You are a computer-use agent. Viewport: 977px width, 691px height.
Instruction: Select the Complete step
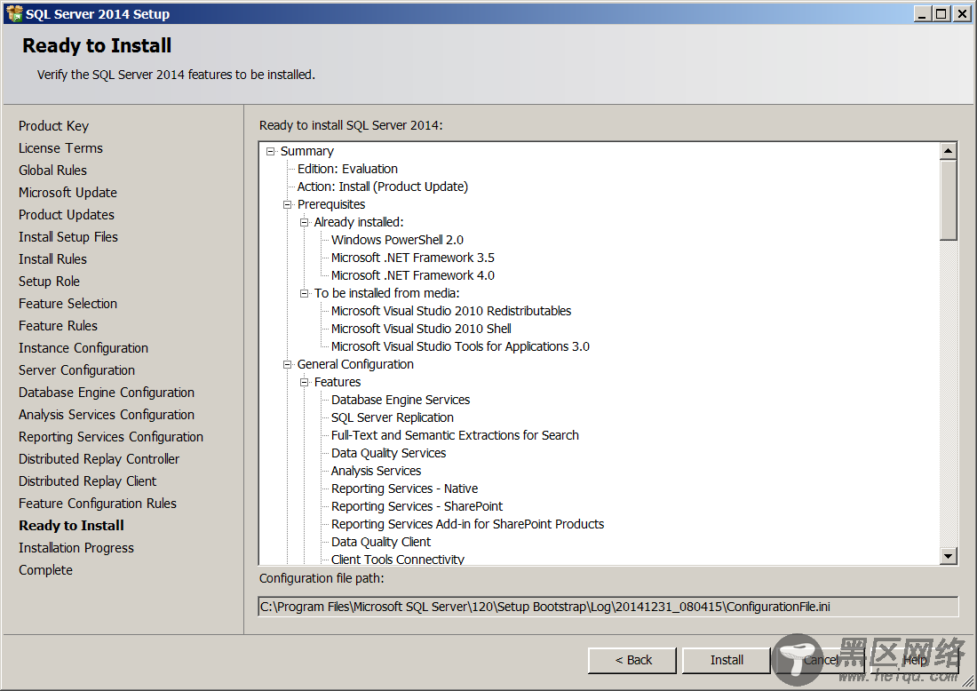coord(45,570)
